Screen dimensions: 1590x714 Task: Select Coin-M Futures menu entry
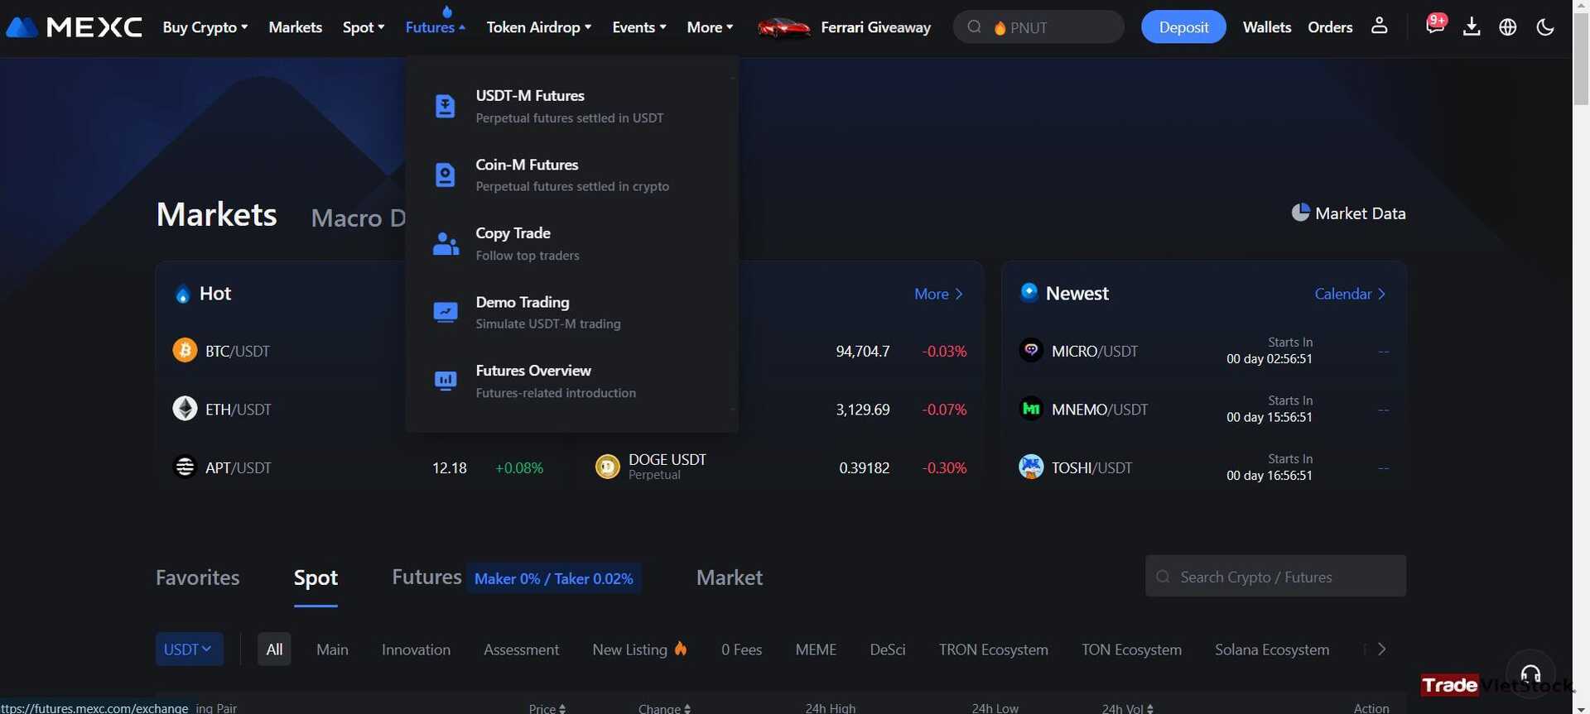[x=571, y=175]
